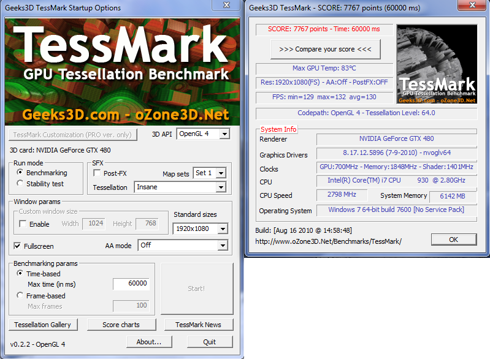Click the Build Aug 16 2010 text
The height and width of the screenshot is (359, 490).
click(304, 230)
